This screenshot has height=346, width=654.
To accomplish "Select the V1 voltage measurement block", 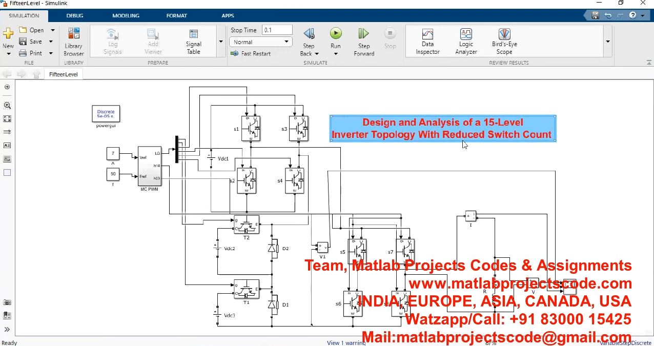I will click(322, 248).
